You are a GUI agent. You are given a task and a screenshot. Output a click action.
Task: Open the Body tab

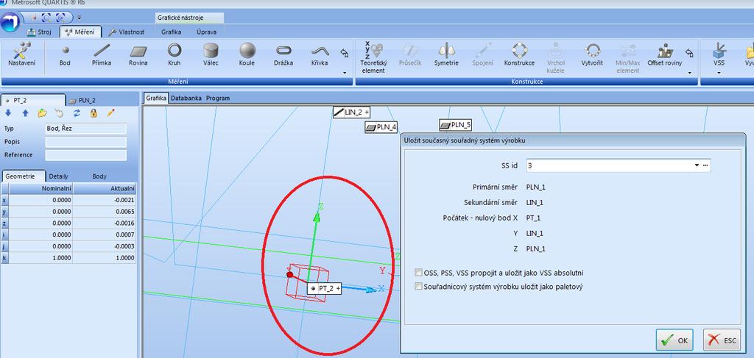99,176
